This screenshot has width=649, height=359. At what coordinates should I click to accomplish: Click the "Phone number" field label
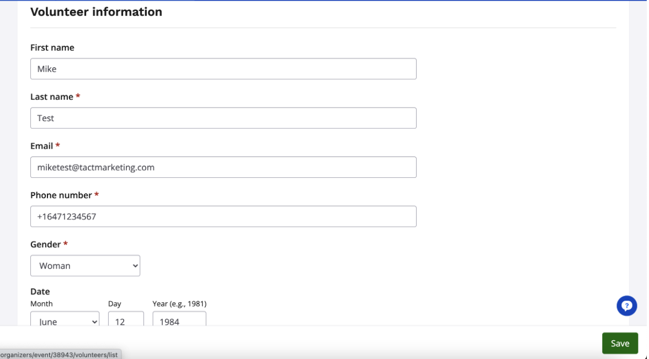pos(61,195)
